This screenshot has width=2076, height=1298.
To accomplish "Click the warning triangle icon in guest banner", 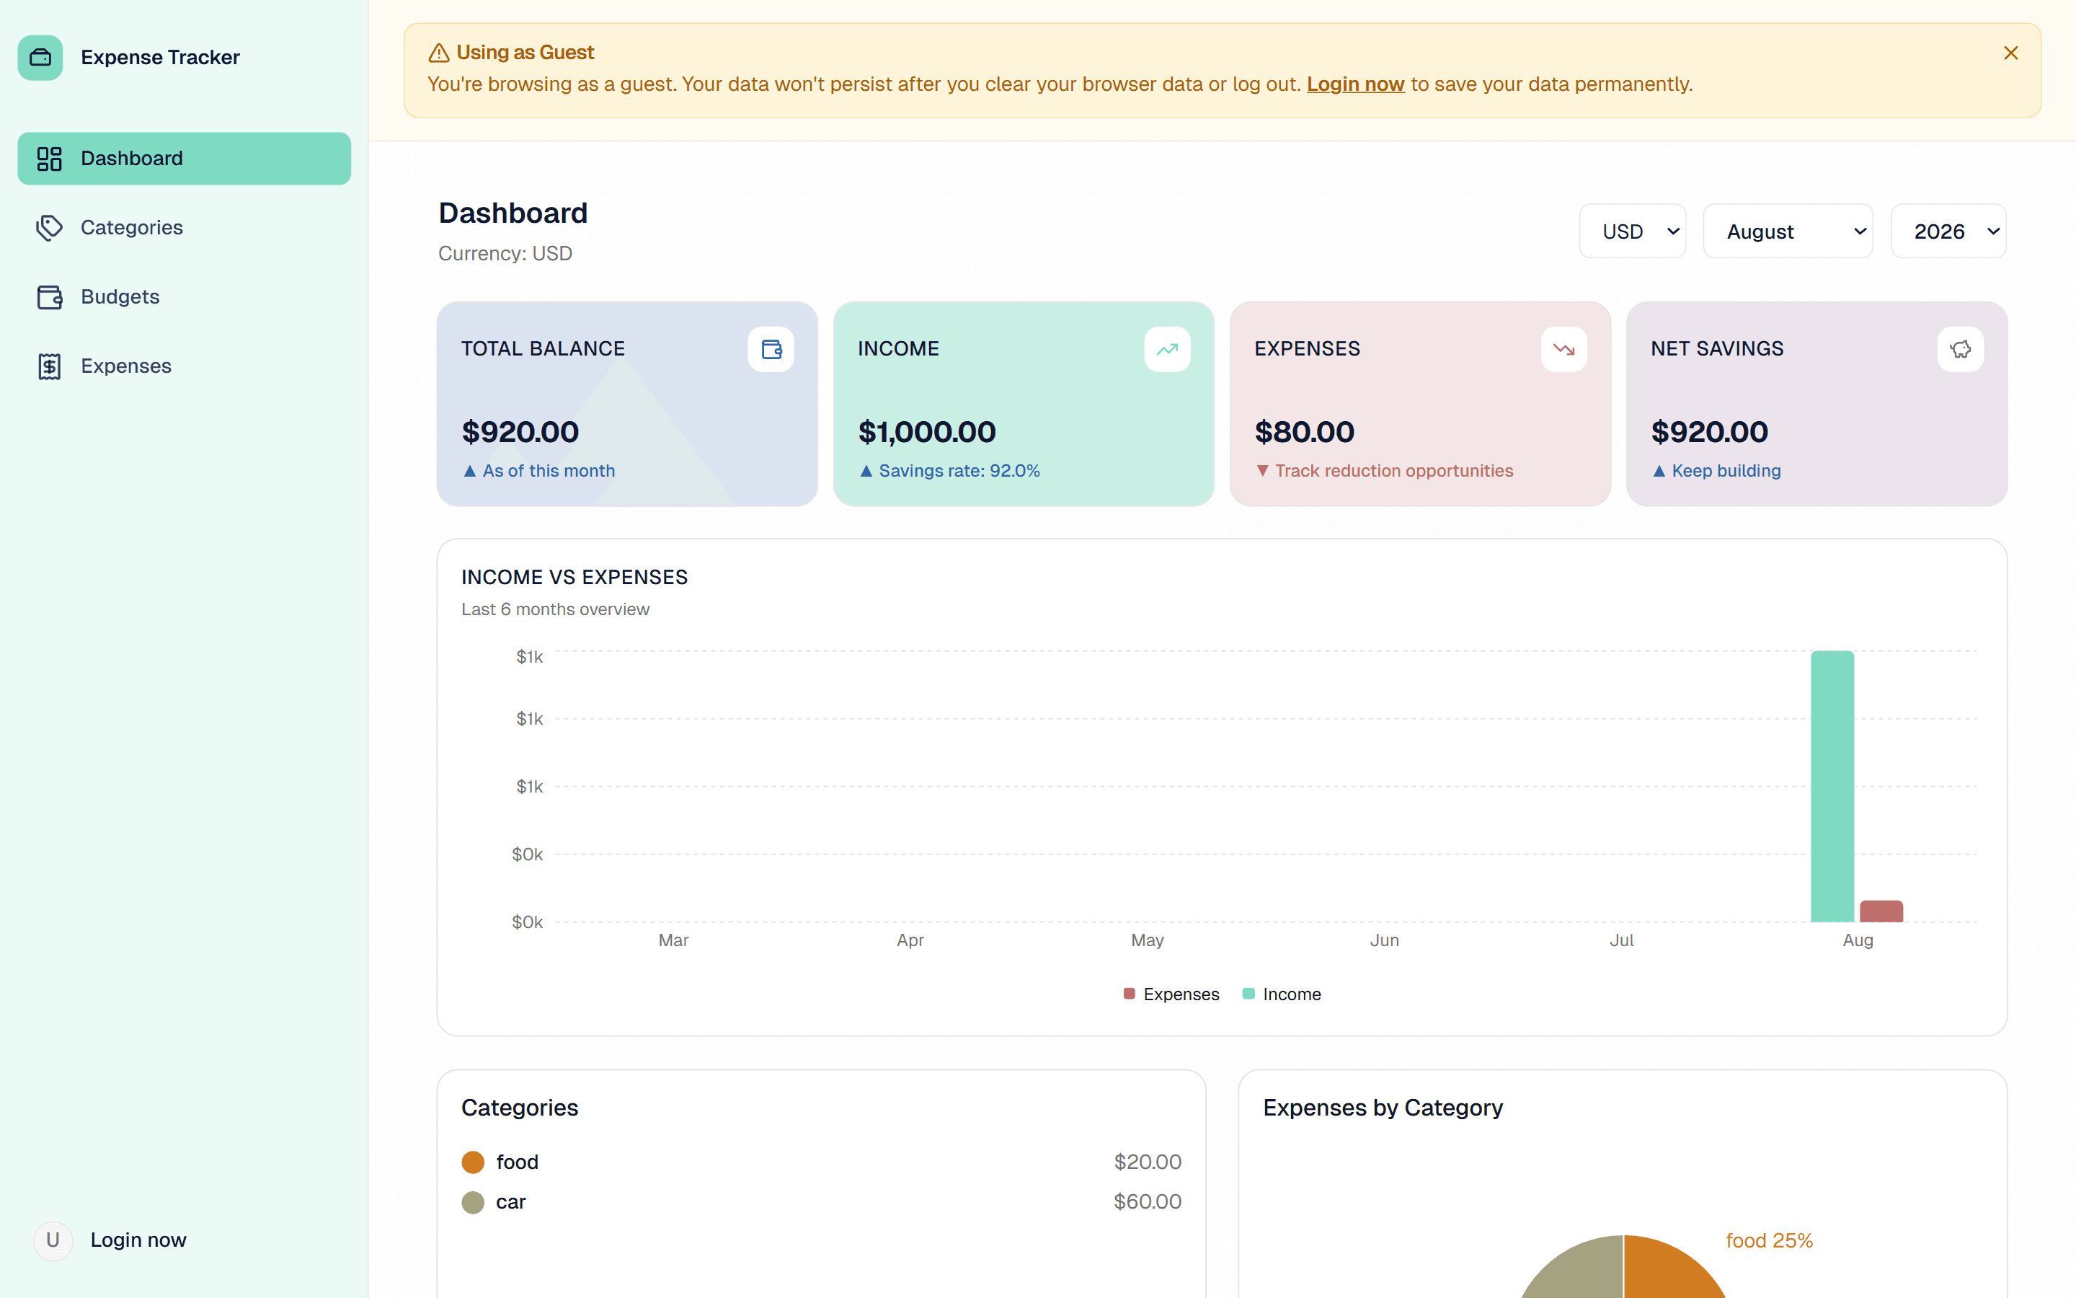I will tap(438, 53).
